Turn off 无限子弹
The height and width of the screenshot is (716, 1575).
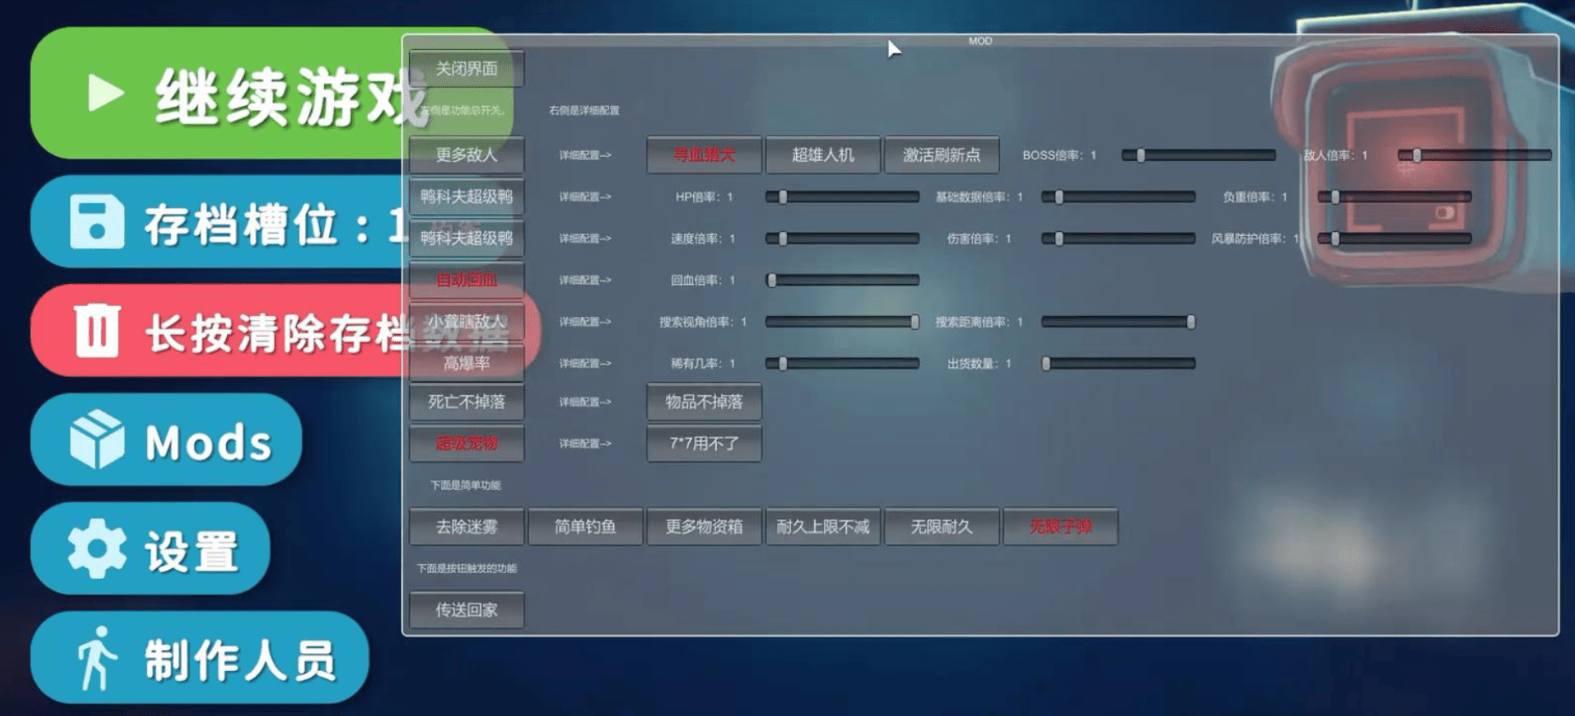(x=1060, y=527)
